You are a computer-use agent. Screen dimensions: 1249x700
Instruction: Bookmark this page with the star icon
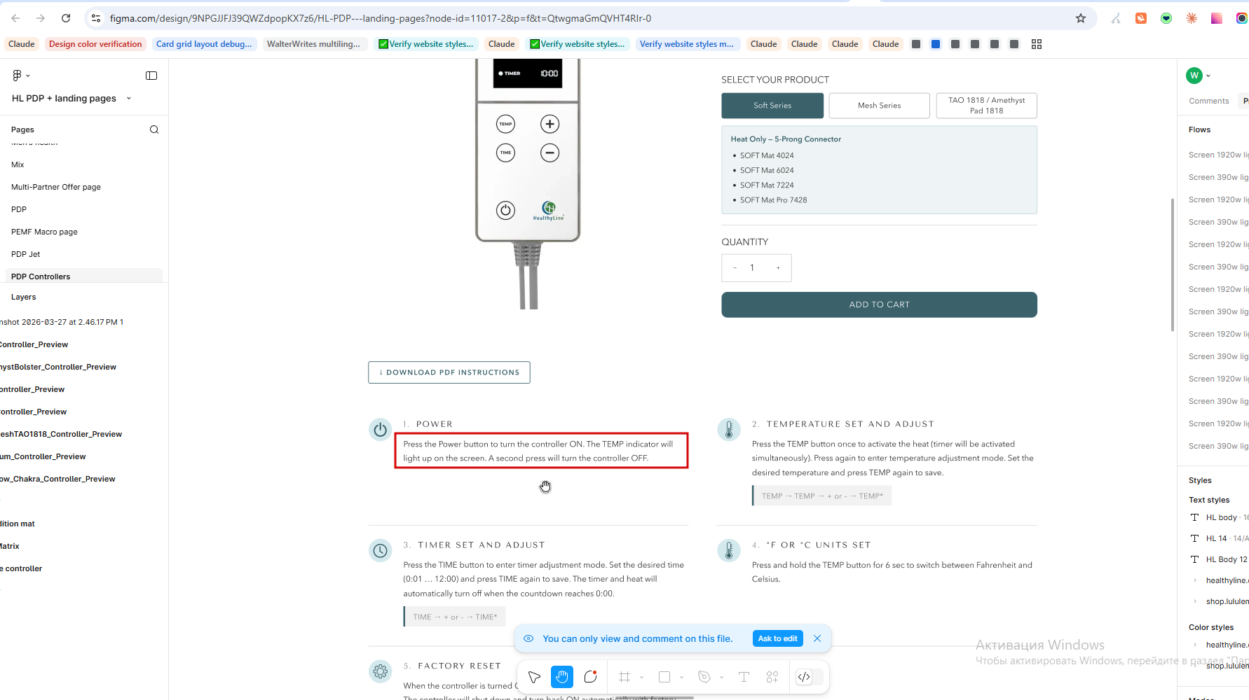(x=1081, y=18)
